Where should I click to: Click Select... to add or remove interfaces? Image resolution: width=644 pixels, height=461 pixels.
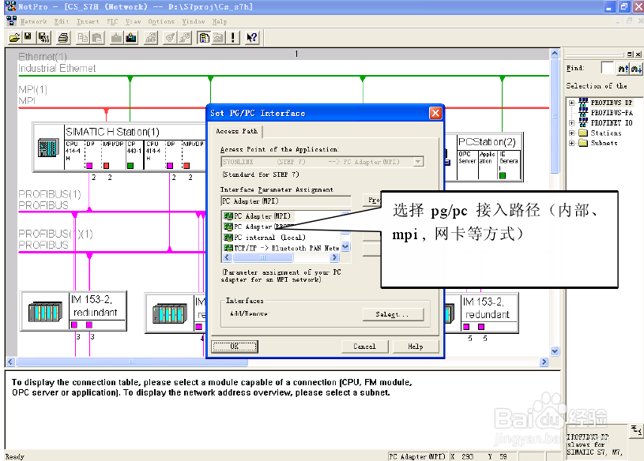pyautogui.click(x=393, y=314)
